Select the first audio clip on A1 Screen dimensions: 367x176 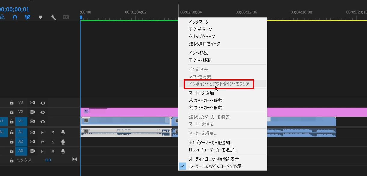pyautogui.click(x=126, y=132)
